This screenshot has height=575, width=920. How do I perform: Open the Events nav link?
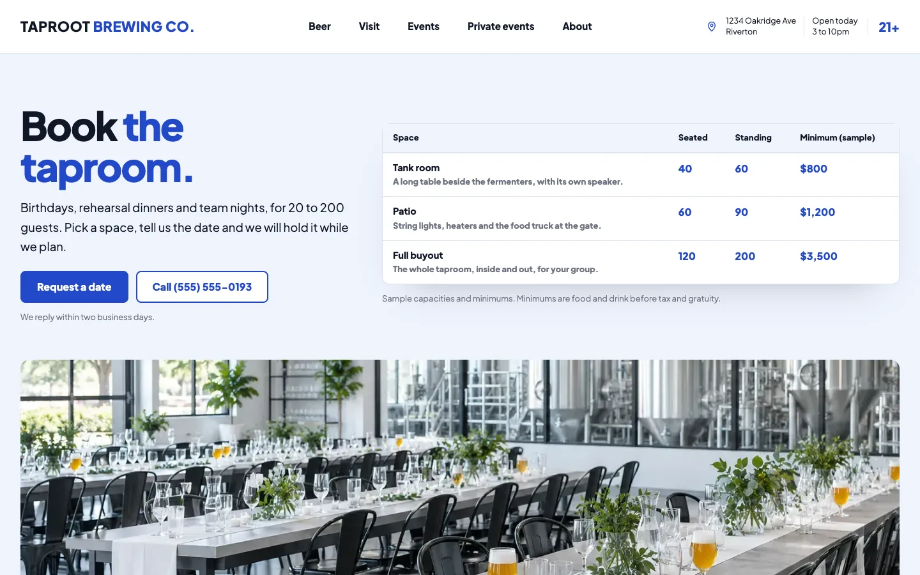tap(424, 26)
